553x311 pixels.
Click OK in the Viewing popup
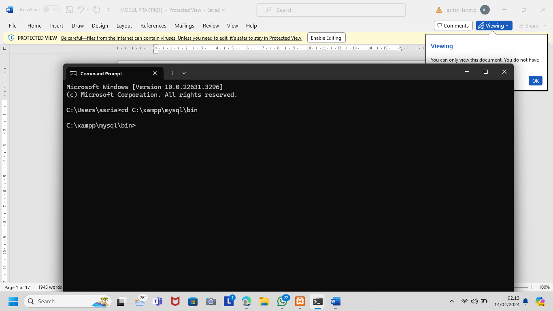click(x=535, y=81)
